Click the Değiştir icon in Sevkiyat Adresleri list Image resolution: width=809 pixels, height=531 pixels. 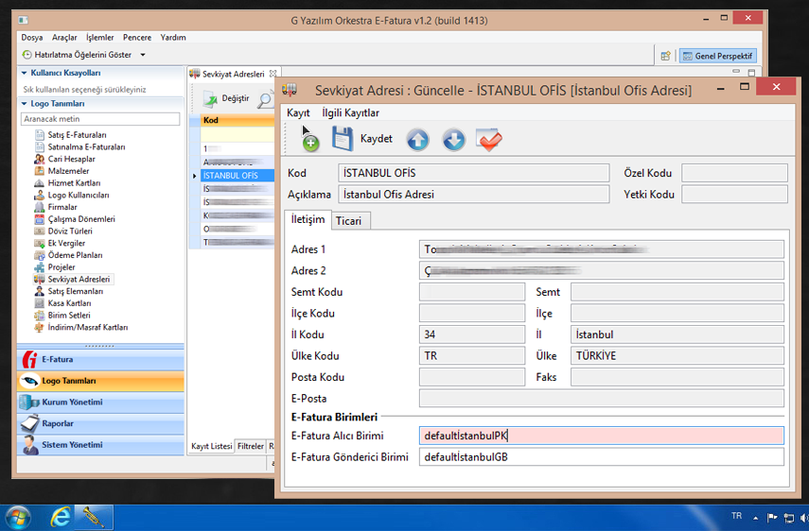pos(210,99)
